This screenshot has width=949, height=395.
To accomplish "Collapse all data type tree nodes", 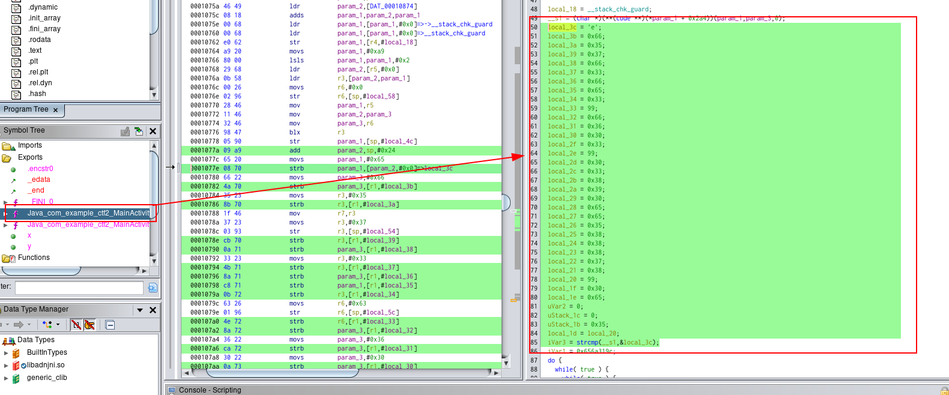I will pyautogui.click(x=110, y=325).
